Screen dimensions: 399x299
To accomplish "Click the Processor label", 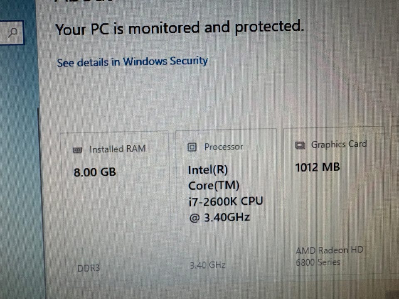I will point(224,147).
